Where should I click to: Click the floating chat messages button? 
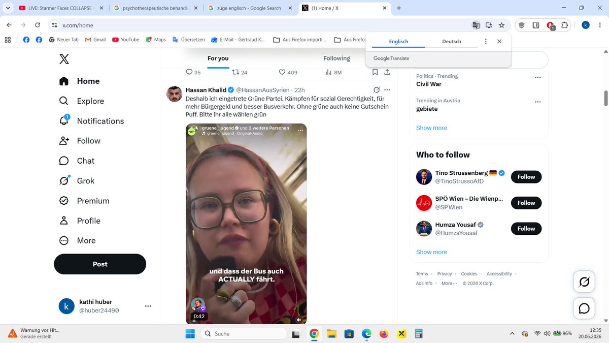[584, 308]
